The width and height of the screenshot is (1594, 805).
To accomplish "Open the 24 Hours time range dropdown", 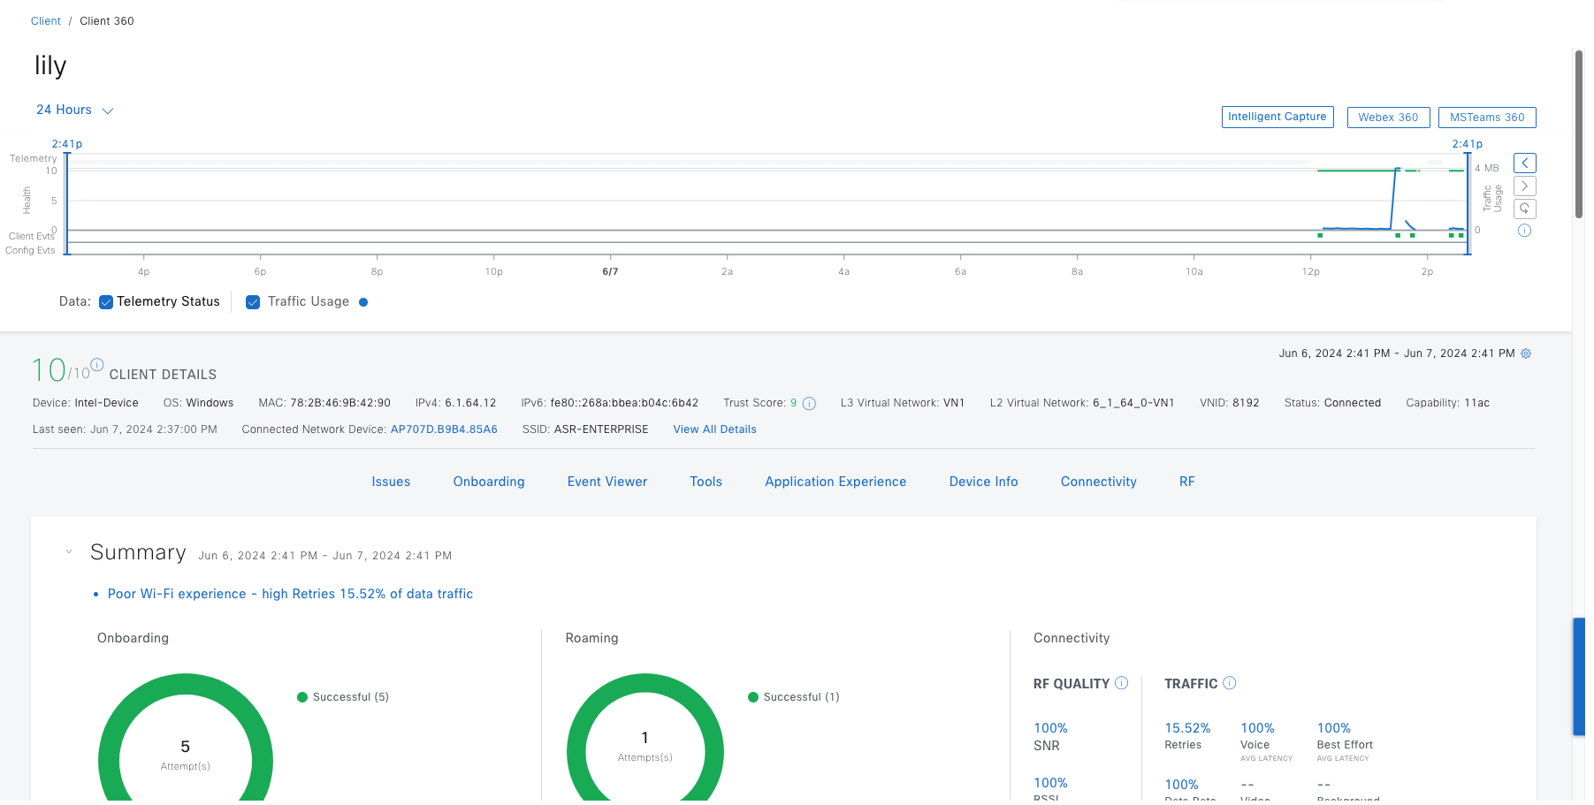I will (x=74, y=110).
